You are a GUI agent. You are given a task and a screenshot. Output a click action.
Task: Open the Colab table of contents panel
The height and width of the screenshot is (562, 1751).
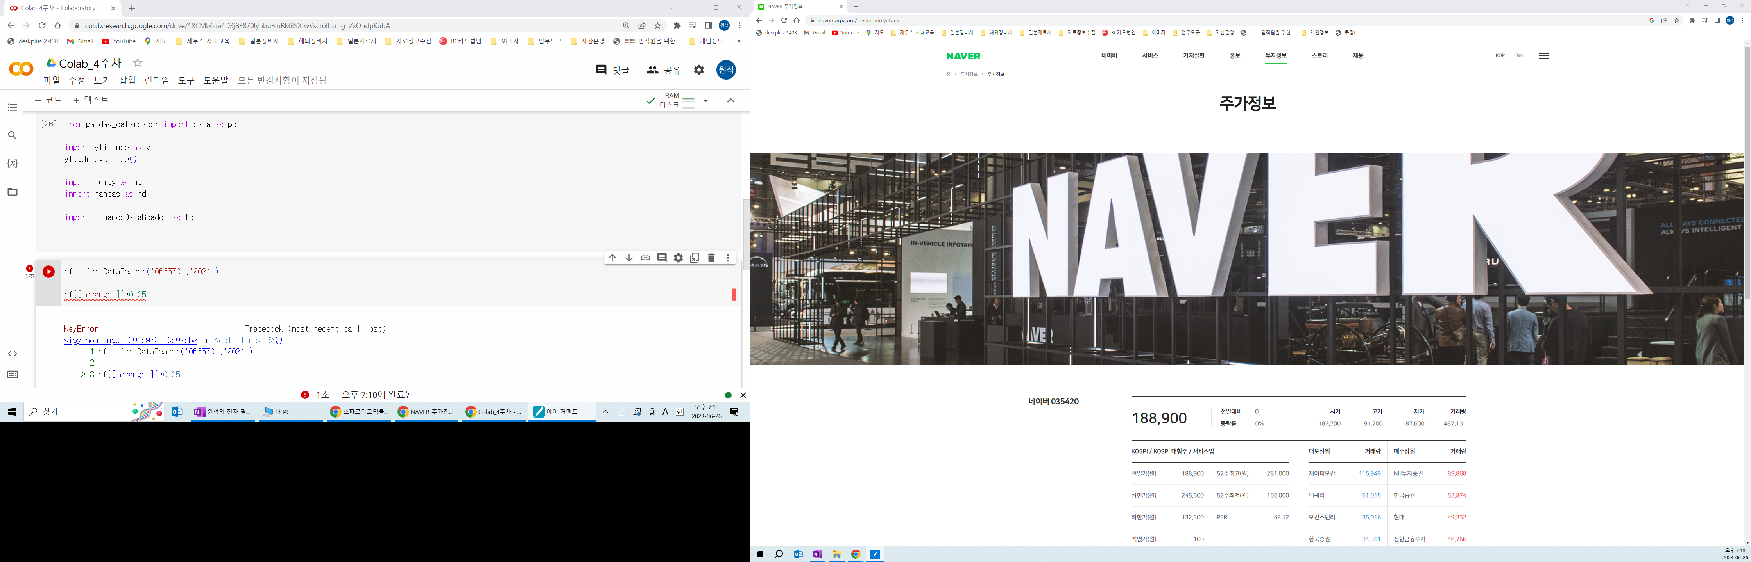[x=12, y=107]
